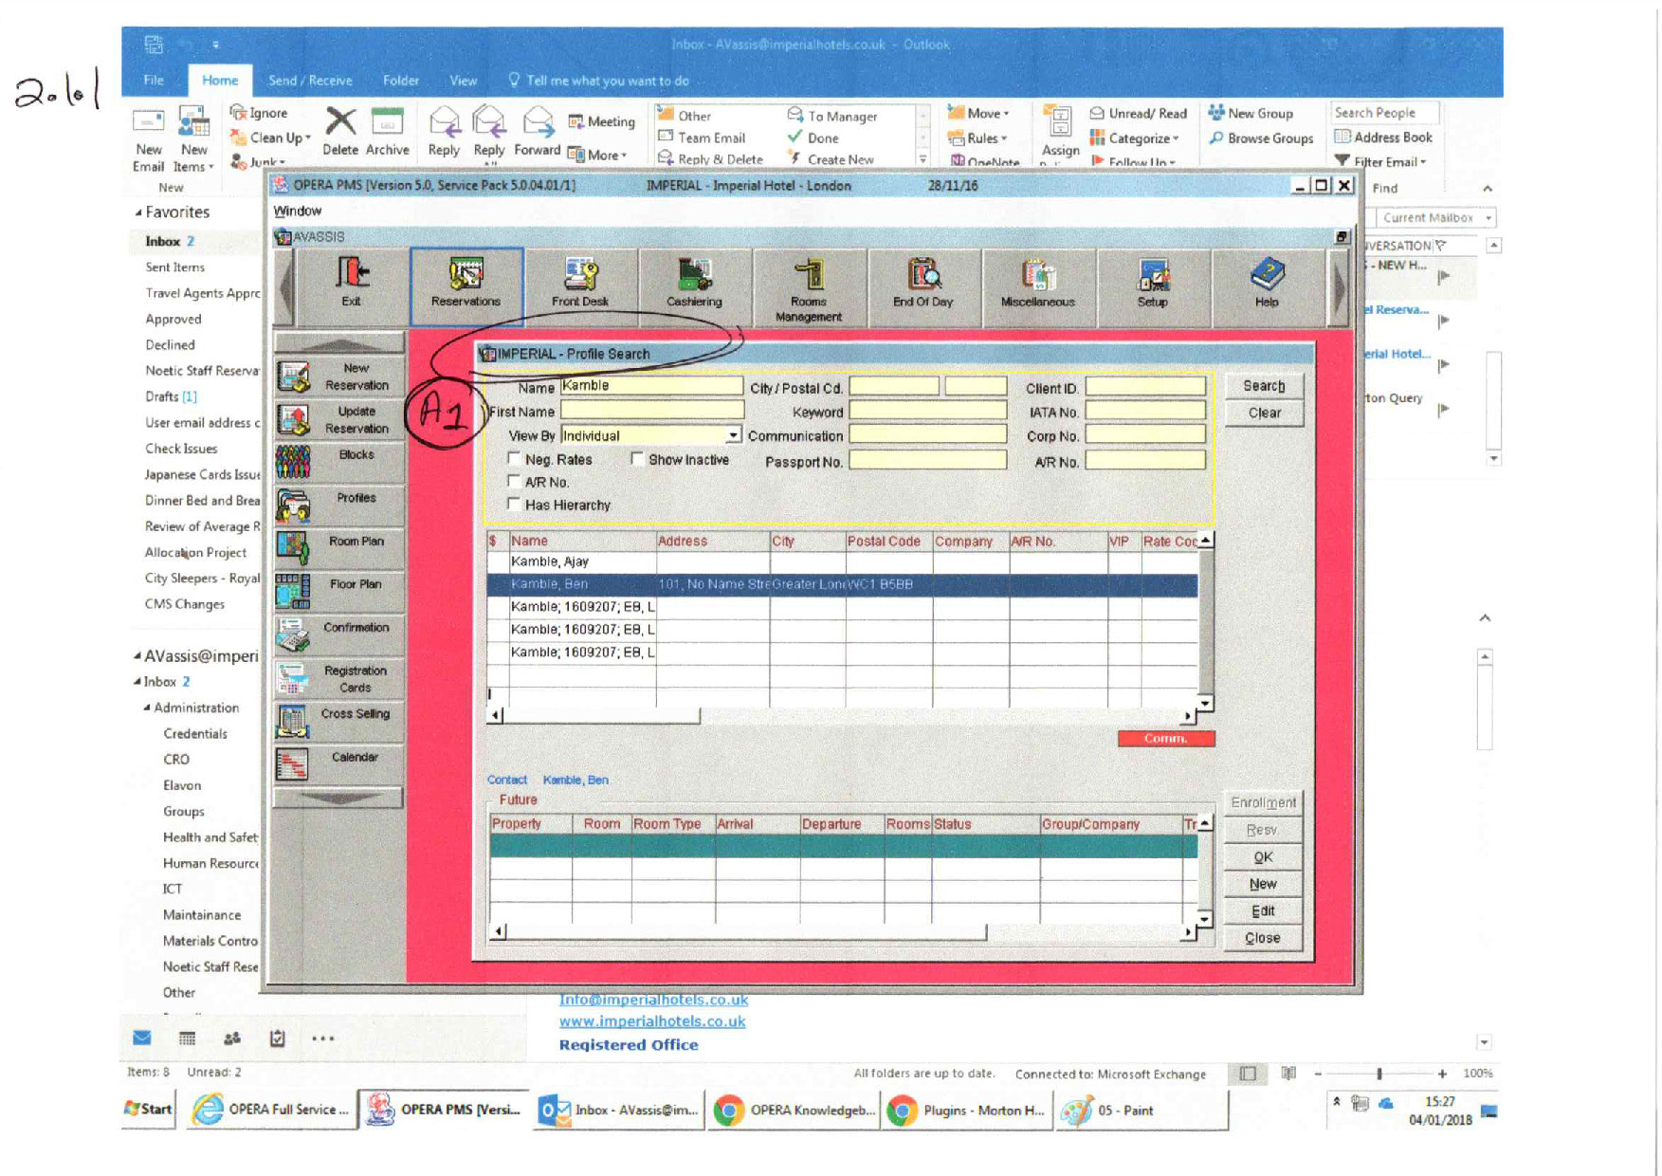Tick the Neg. Rates checkbox

click(x=514, y=459)
